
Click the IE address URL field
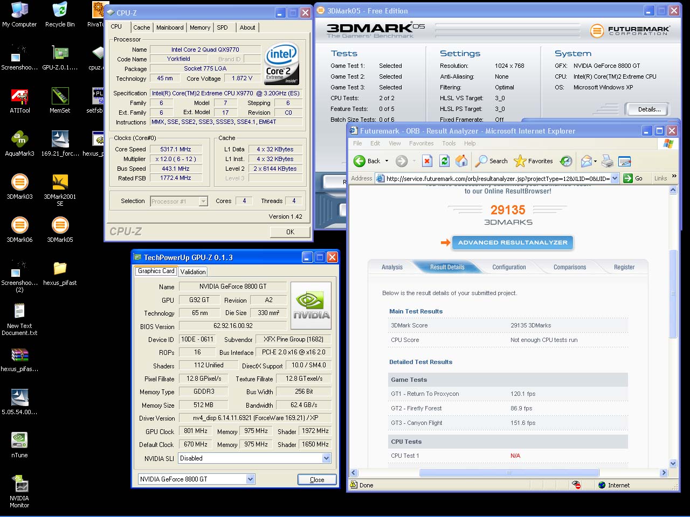498,178
